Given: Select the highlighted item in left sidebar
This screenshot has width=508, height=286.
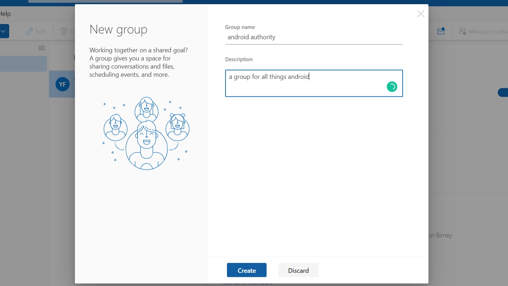Looking at the screenshot, I should 23,64.
